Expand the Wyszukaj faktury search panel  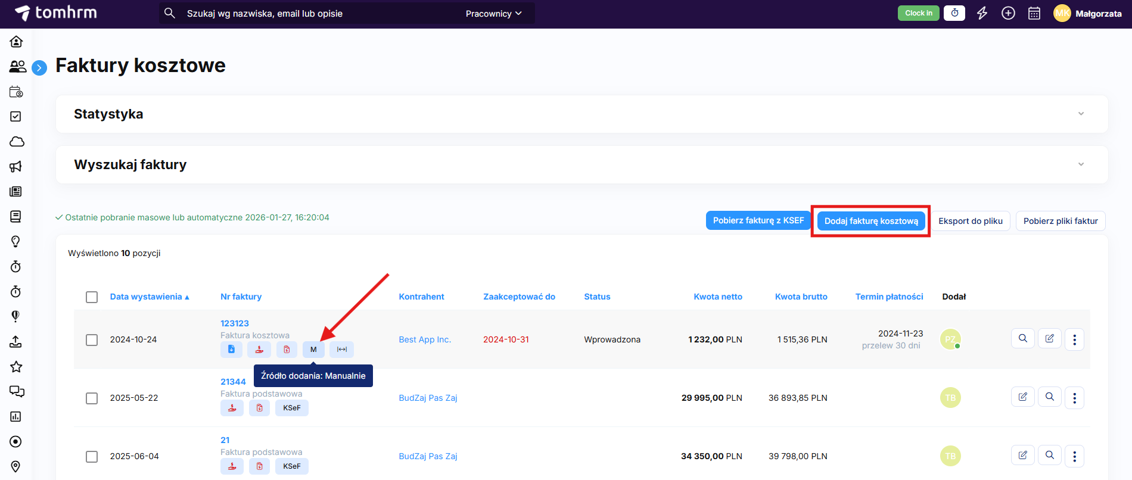coord(1081,164)
